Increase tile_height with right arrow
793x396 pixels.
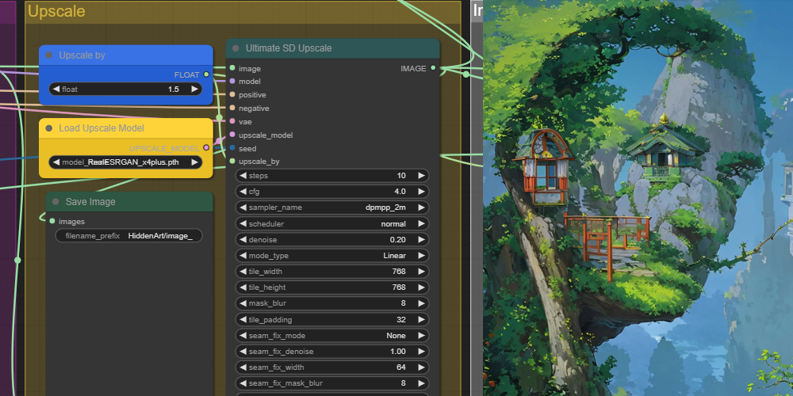(x=421, y=287)
